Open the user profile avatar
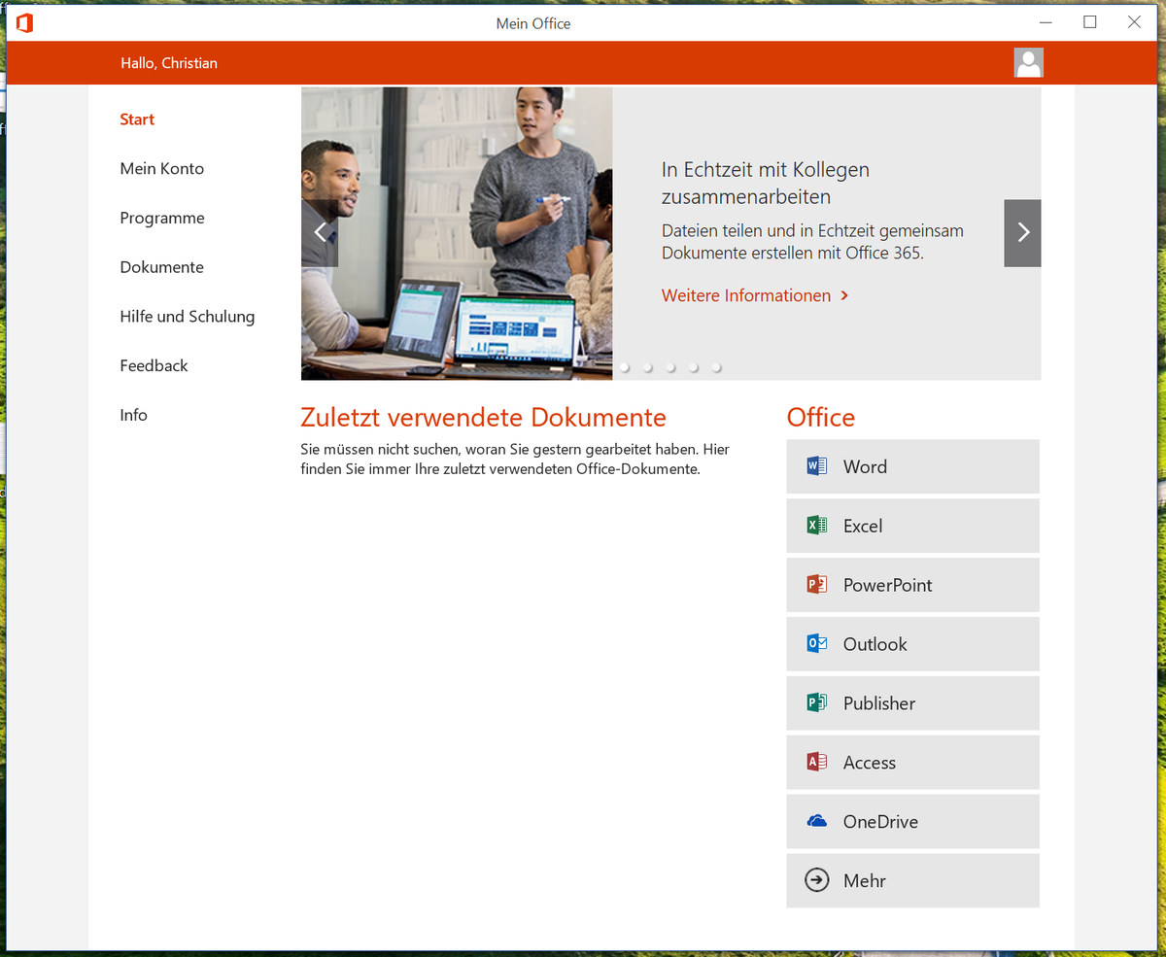This screenshot has height=957, width=1166. [x=1028, y=62]
